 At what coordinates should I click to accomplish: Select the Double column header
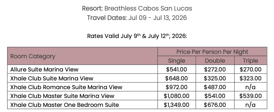pos(215,61)
